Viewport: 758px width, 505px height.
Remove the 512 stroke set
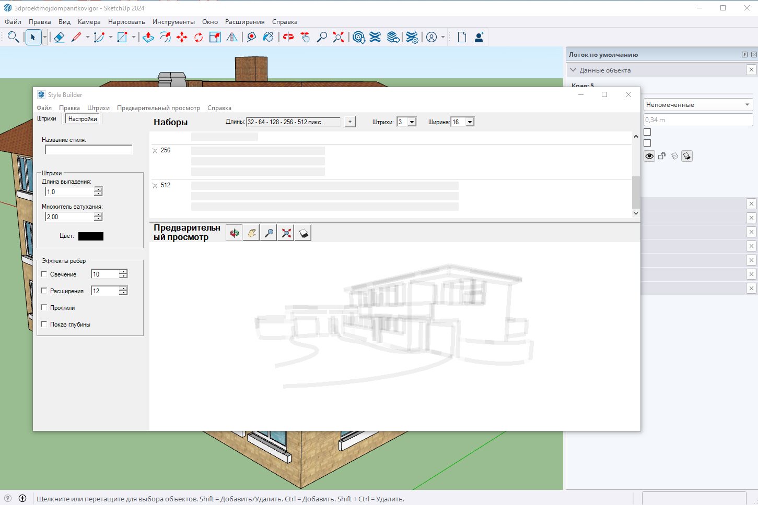point(155,186)
